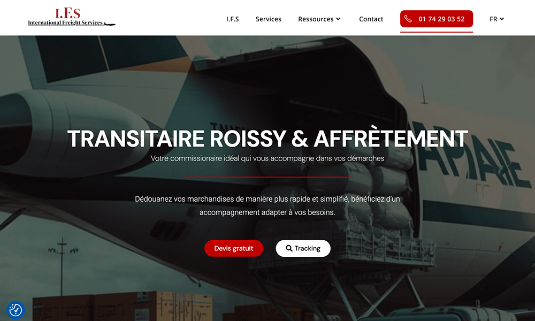The height and width of the screenshot is (321, 535).
Task: Click the Transitaire Roissy & Affrètement headline
Action: tap(267, 139)
